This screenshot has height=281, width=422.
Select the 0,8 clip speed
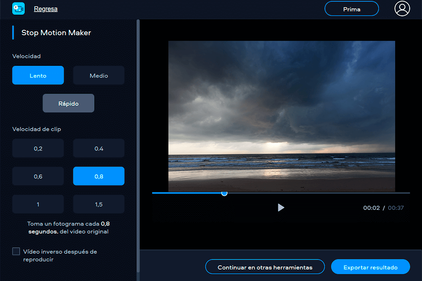pos(98,176)
